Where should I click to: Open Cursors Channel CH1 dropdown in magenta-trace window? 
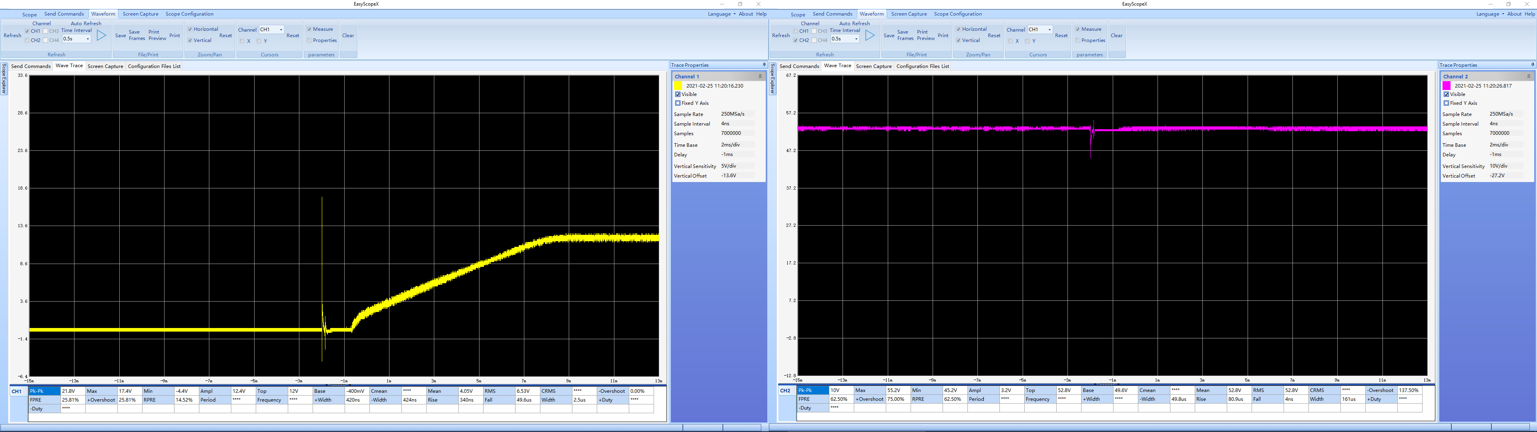click(1049, 30)
